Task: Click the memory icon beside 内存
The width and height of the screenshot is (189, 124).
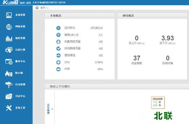Action: [59, 69]
